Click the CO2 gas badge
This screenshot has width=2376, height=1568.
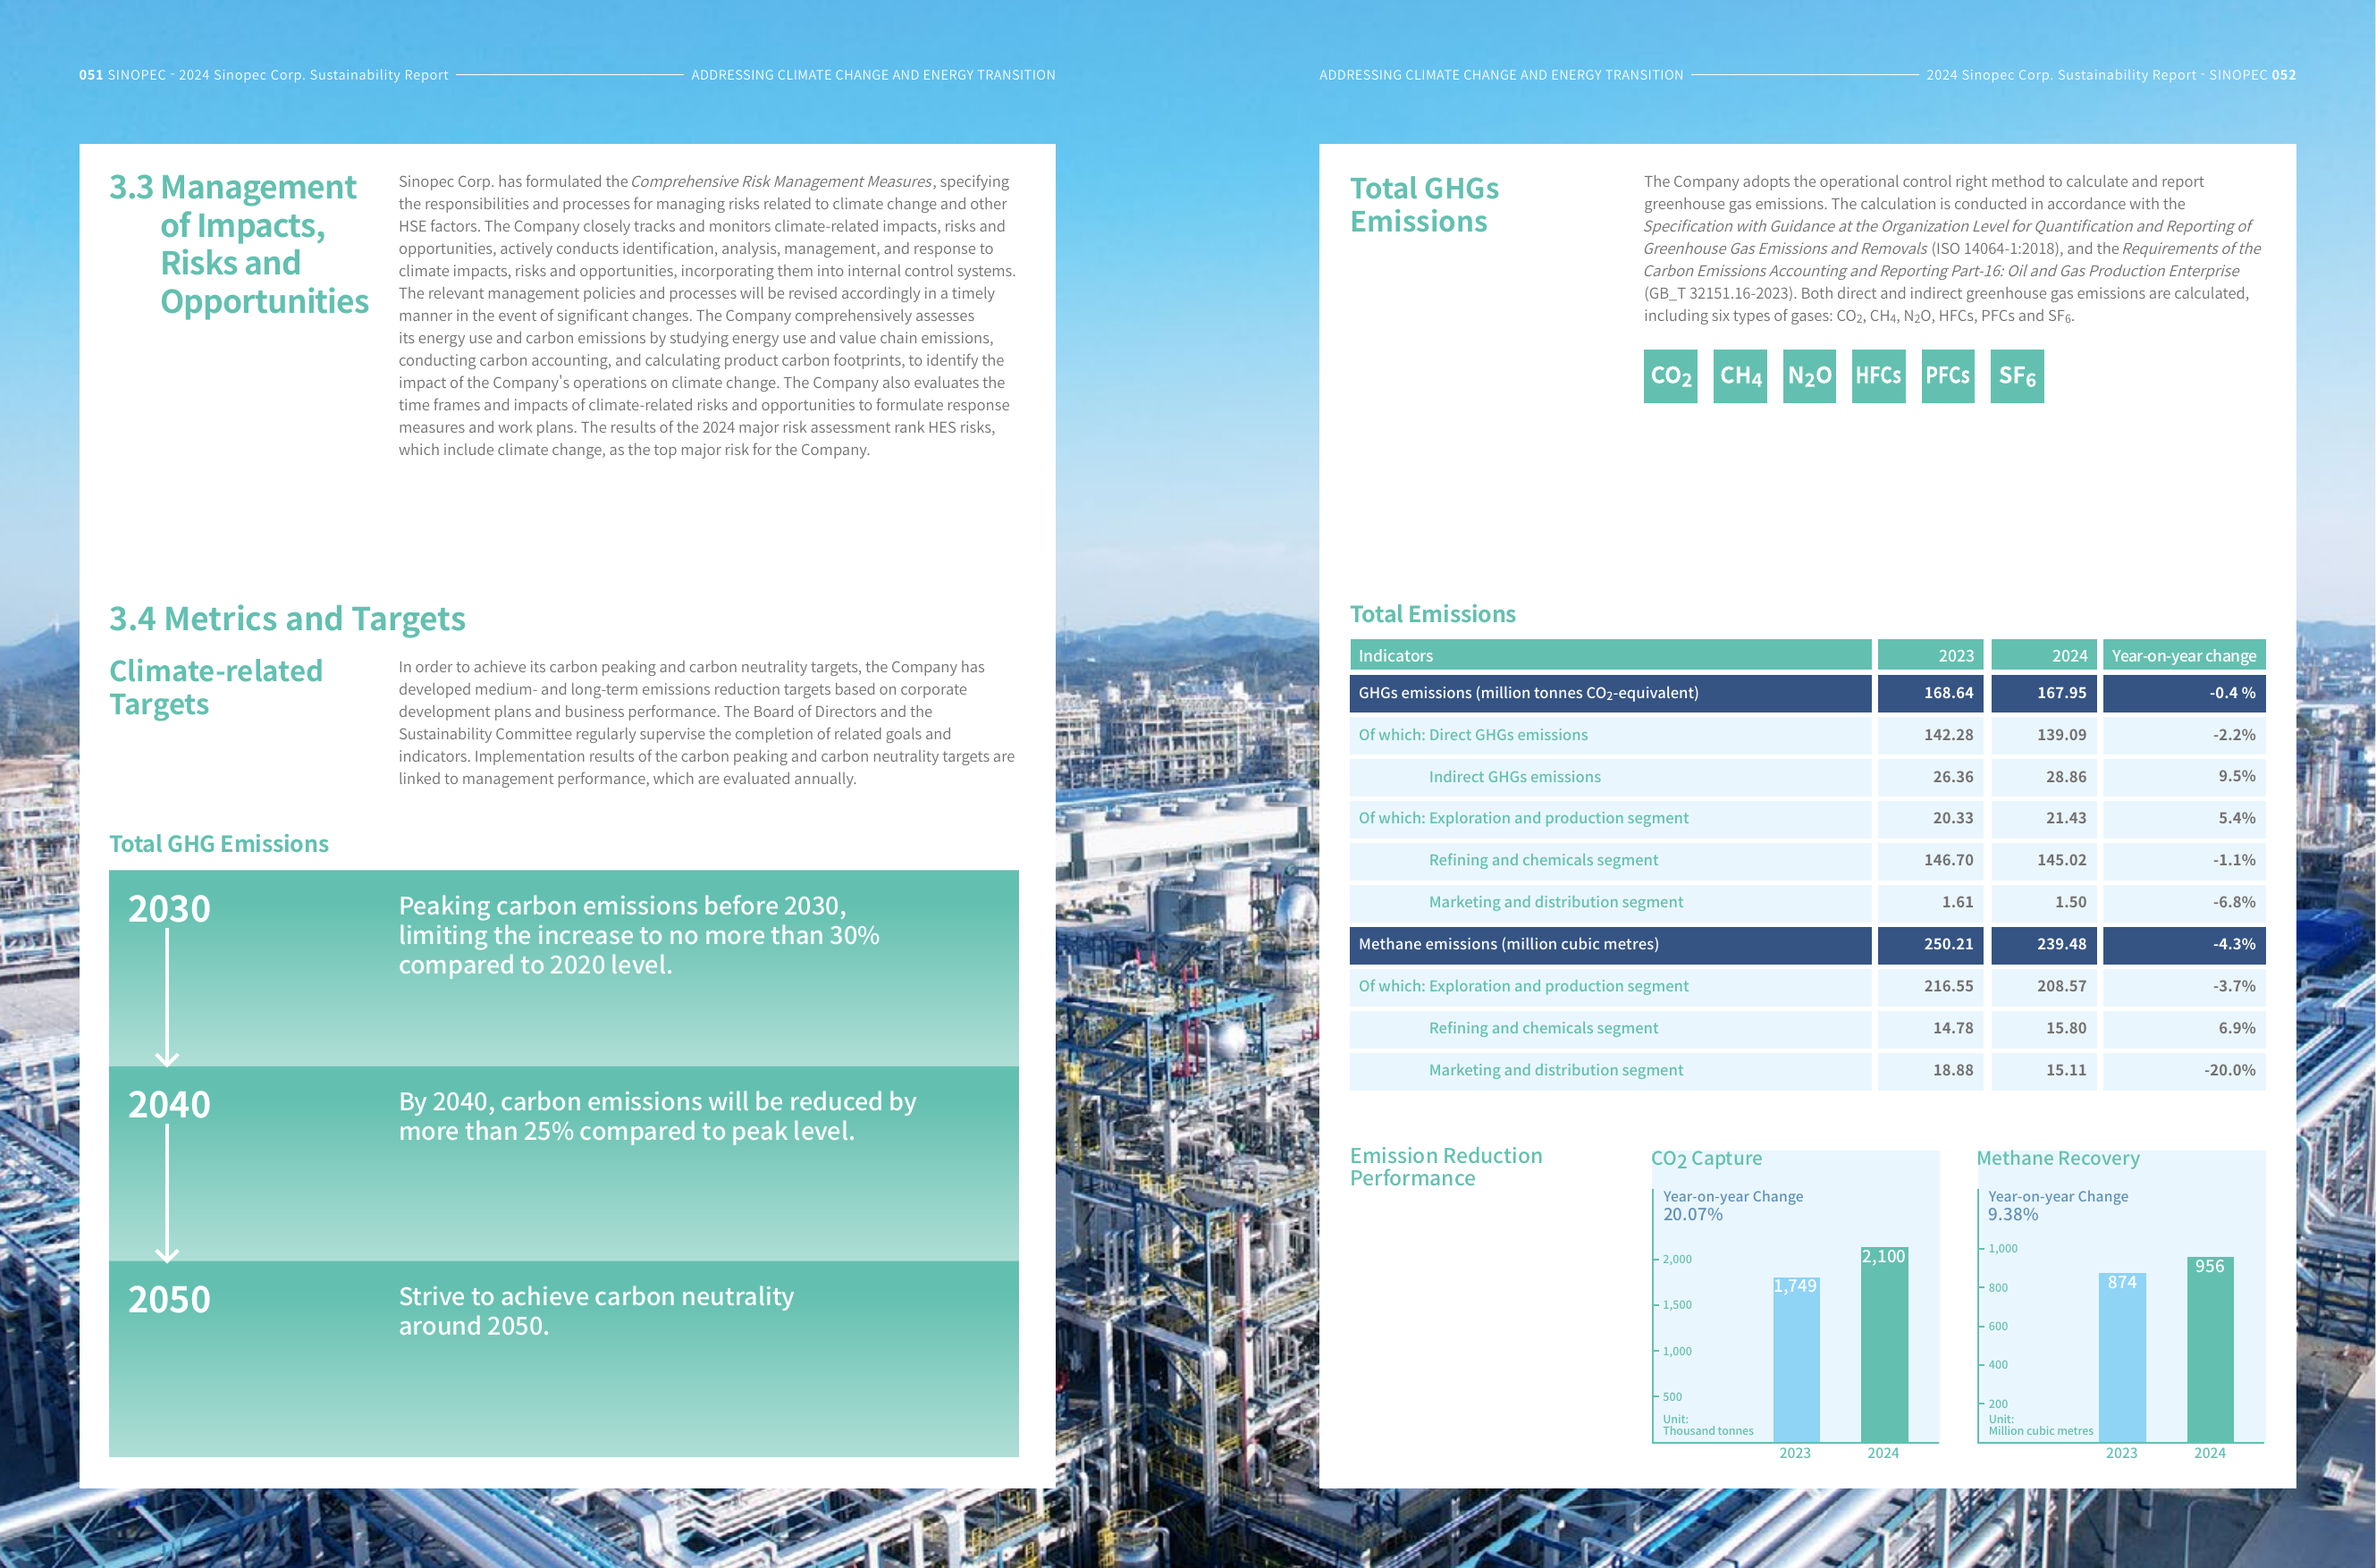click(1670, 376)
